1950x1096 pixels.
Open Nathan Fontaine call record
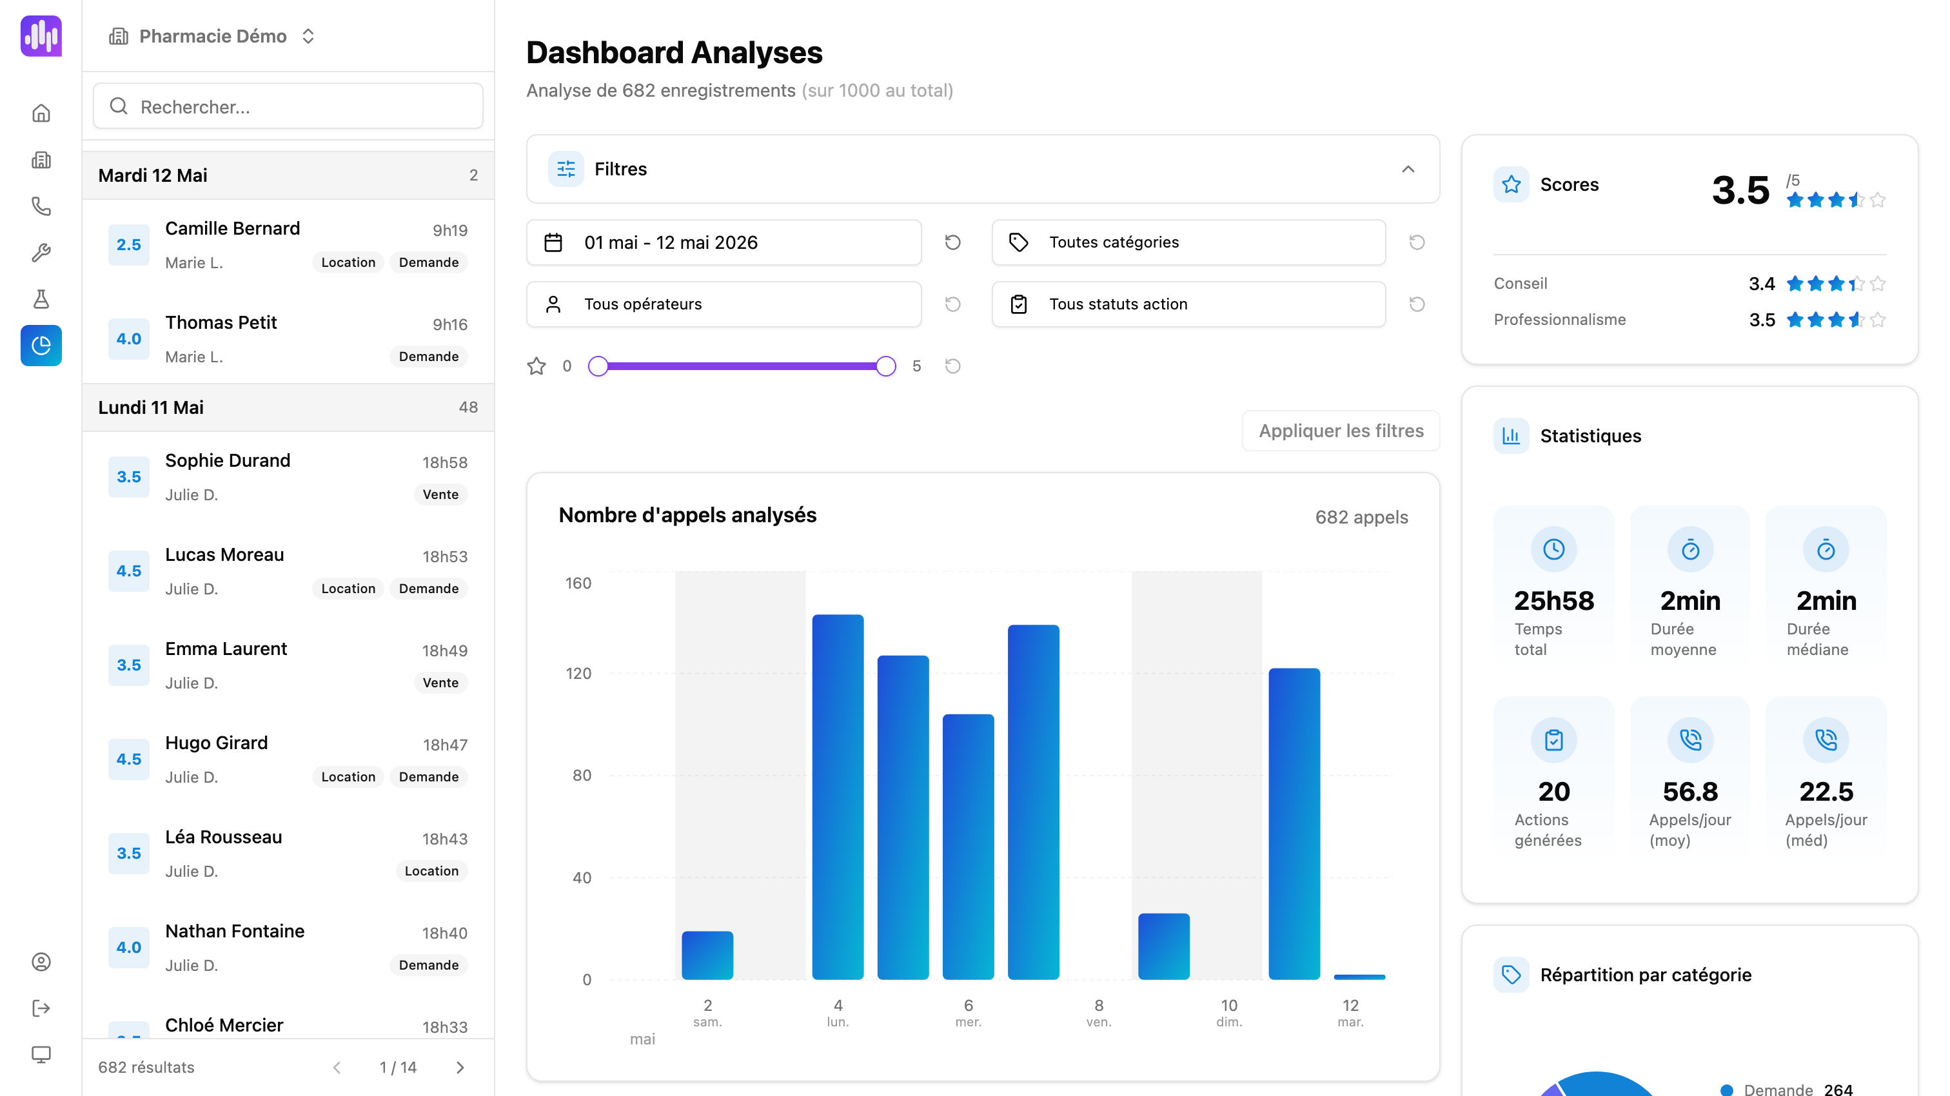288,948
